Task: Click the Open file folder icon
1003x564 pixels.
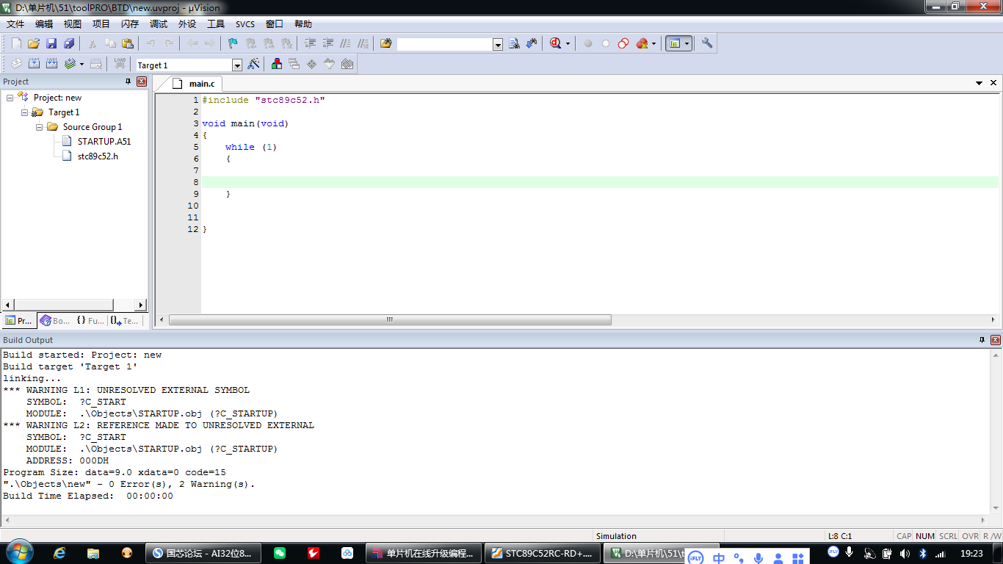Action: coord(34,44)
